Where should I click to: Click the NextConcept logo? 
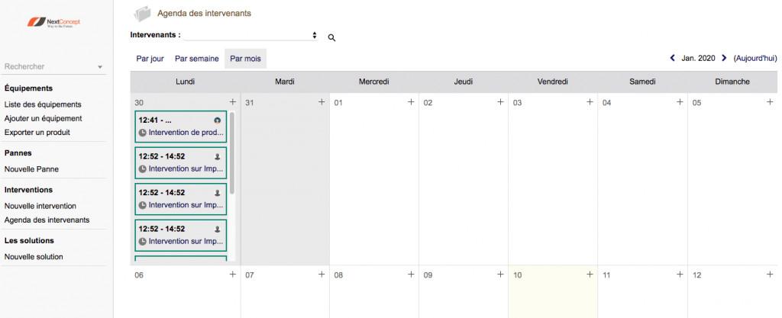[53, 23]
